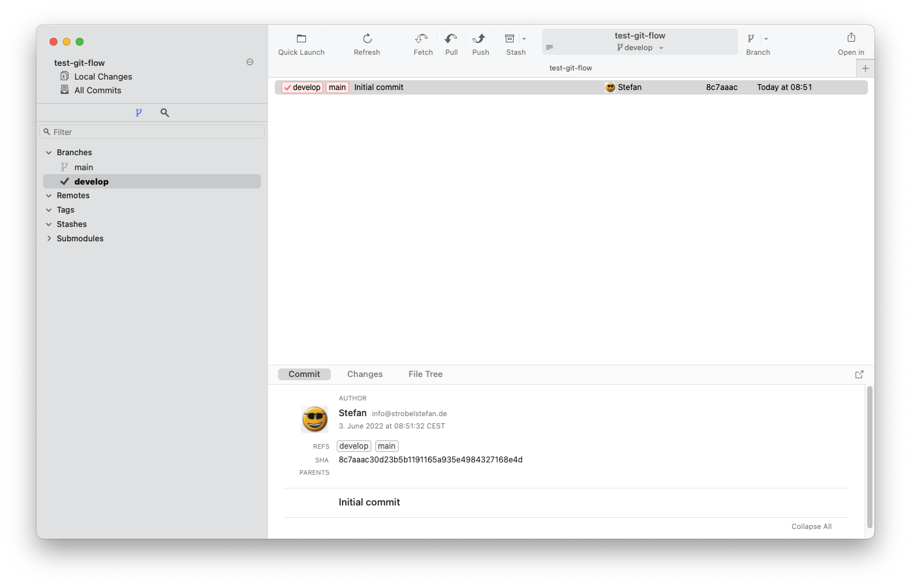This screenshot has height=587, width=911.
Task: Open a new repository tab with plus button
Action: click(x=865, y=67)
